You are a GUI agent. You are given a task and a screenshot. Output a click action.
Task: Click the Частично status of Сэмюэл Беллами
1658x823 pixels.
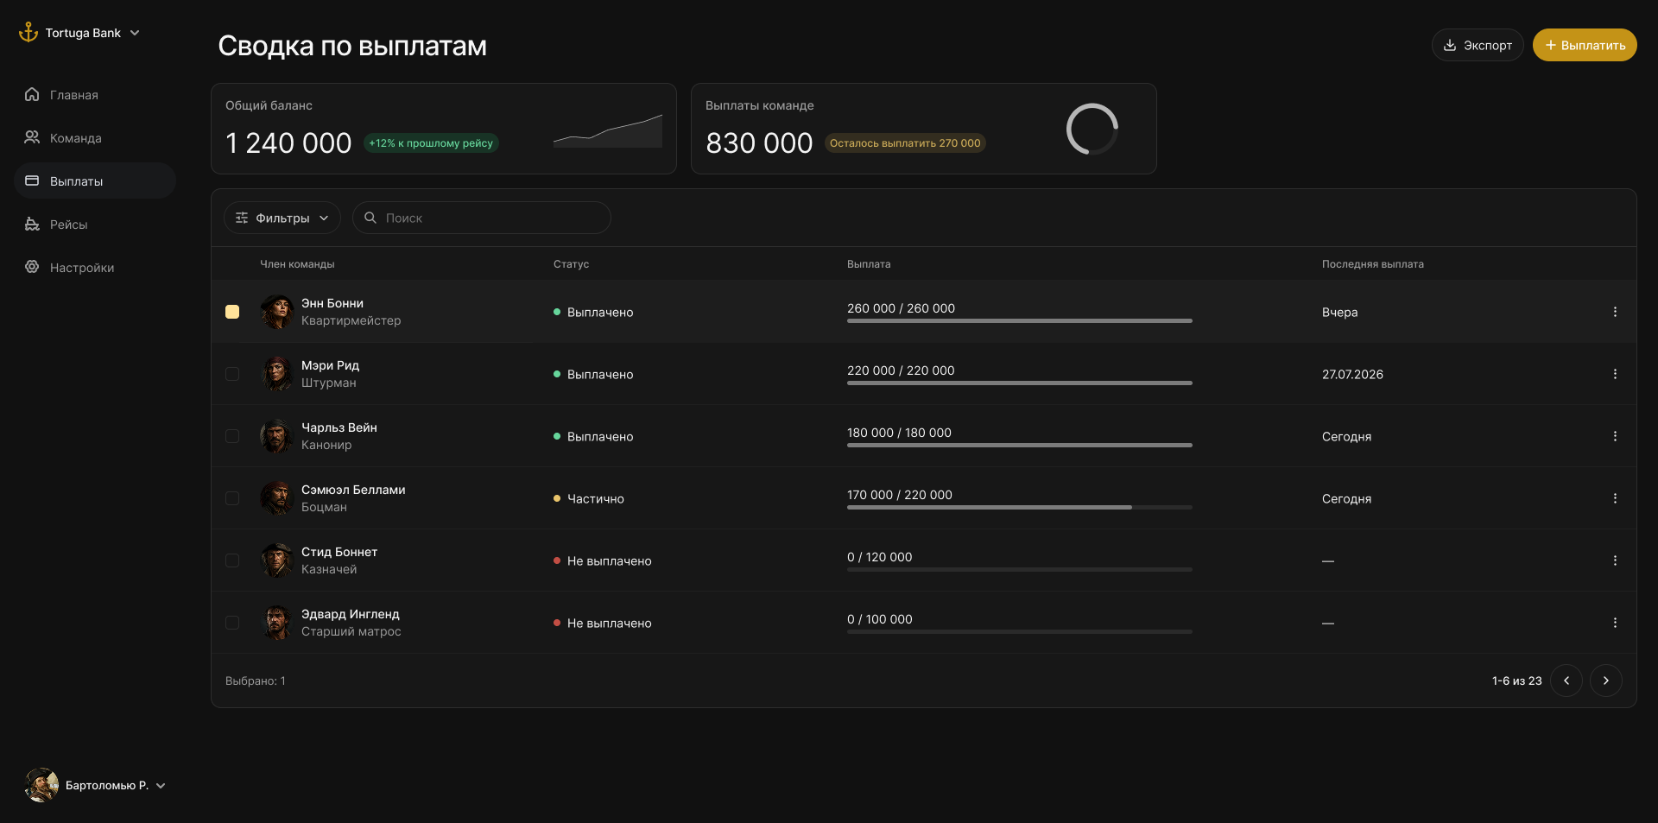pyautogui.click(x=589, y=498)
